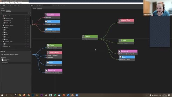Open the 'авто' dropdown in the toolbar
This screenshot has width=172, height=97.
(x=33, y=5)
